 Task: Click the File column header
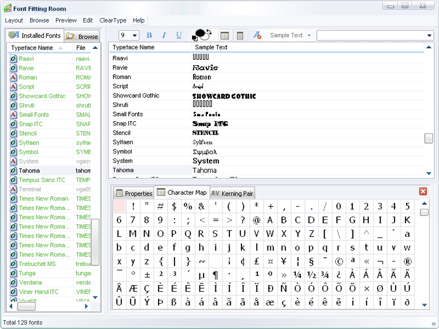(82, 48)
